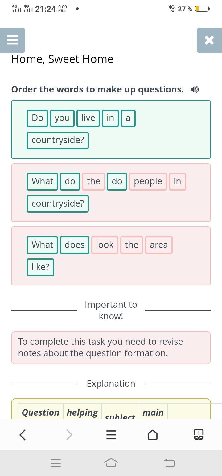This screenshot has width=222, height=476.
Task: Select the 'live' word tile
Action: (x=88, y=118)
